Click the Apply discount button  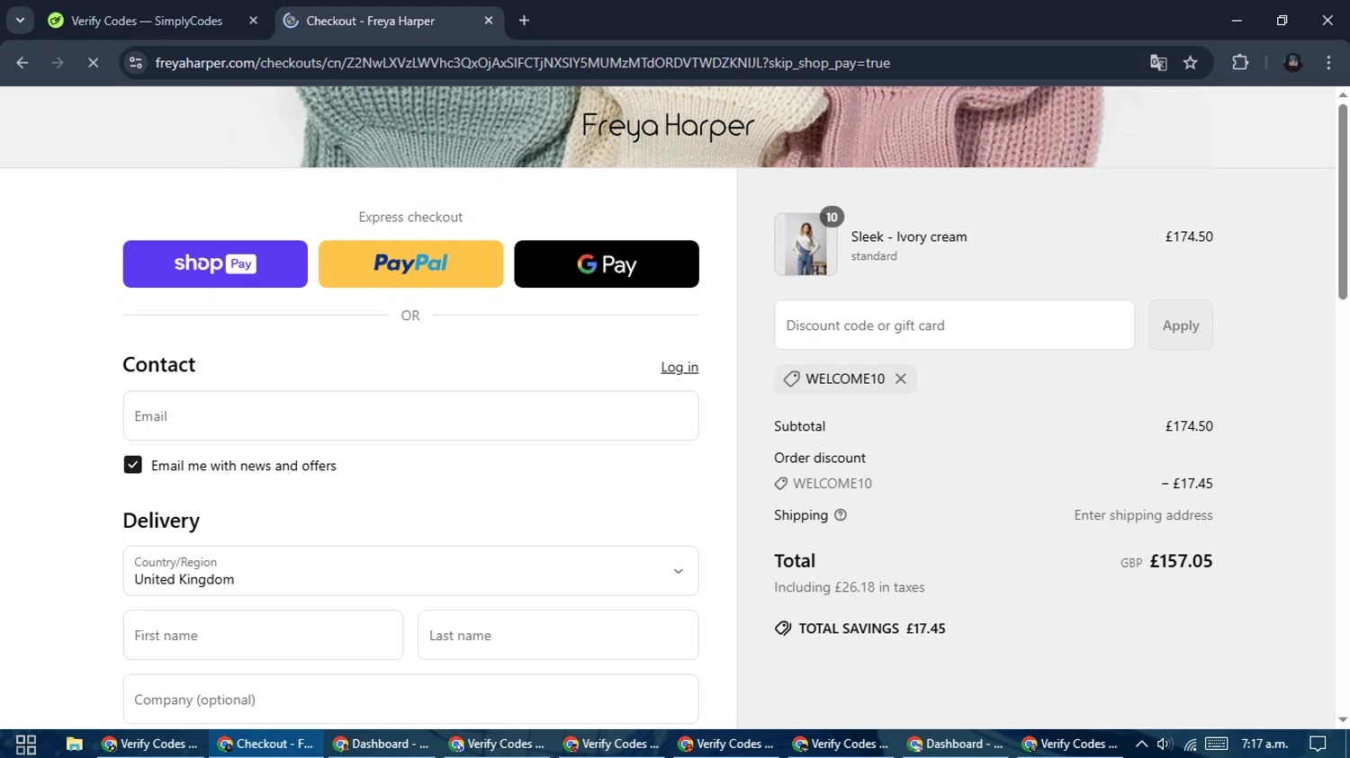pyautogui.click(x=1181, y=325)
